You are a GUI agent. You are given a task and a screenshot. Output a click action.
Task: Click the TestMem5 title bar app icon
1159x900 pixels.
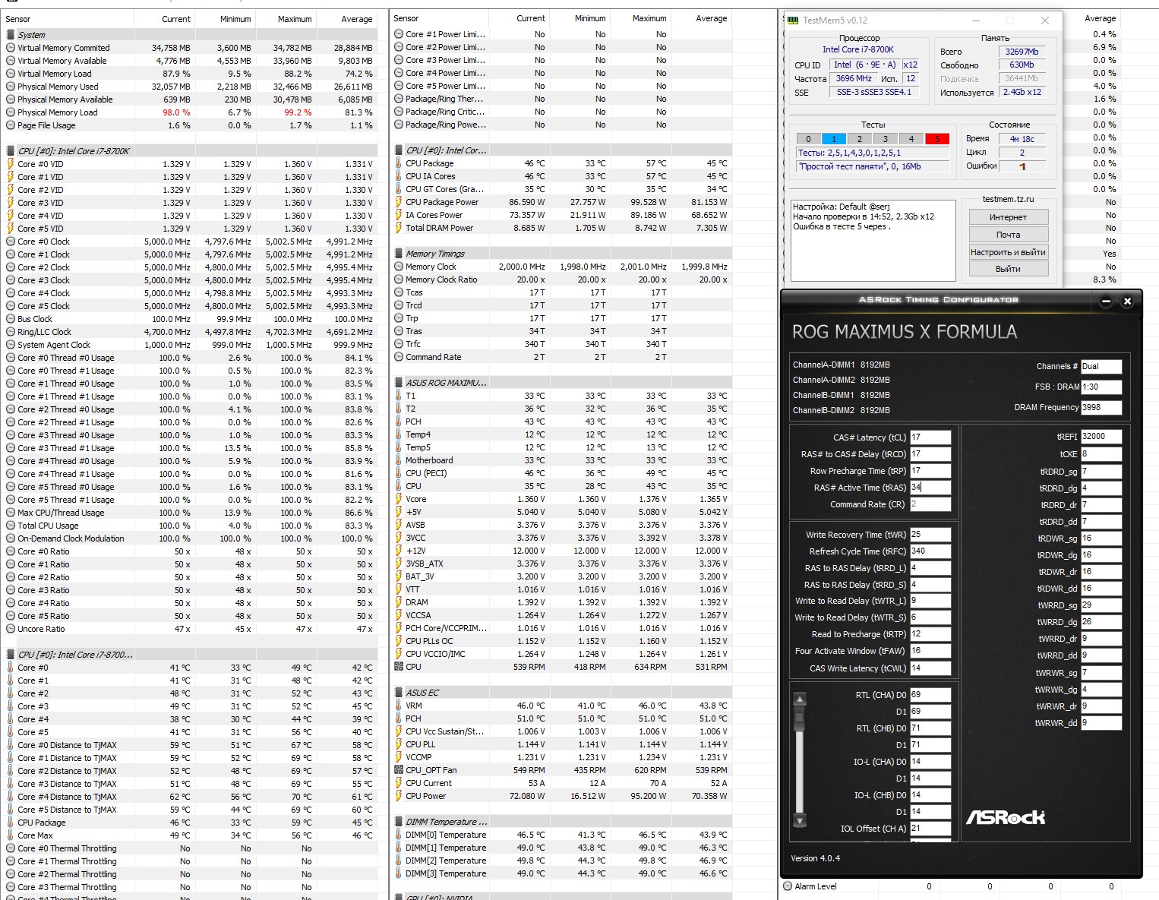click(x=793, y=21)
